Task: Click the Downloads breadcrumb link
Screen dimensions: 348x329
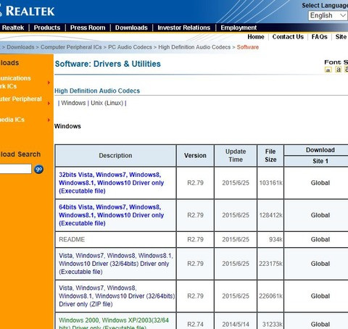Action: [x=20, y=47]
